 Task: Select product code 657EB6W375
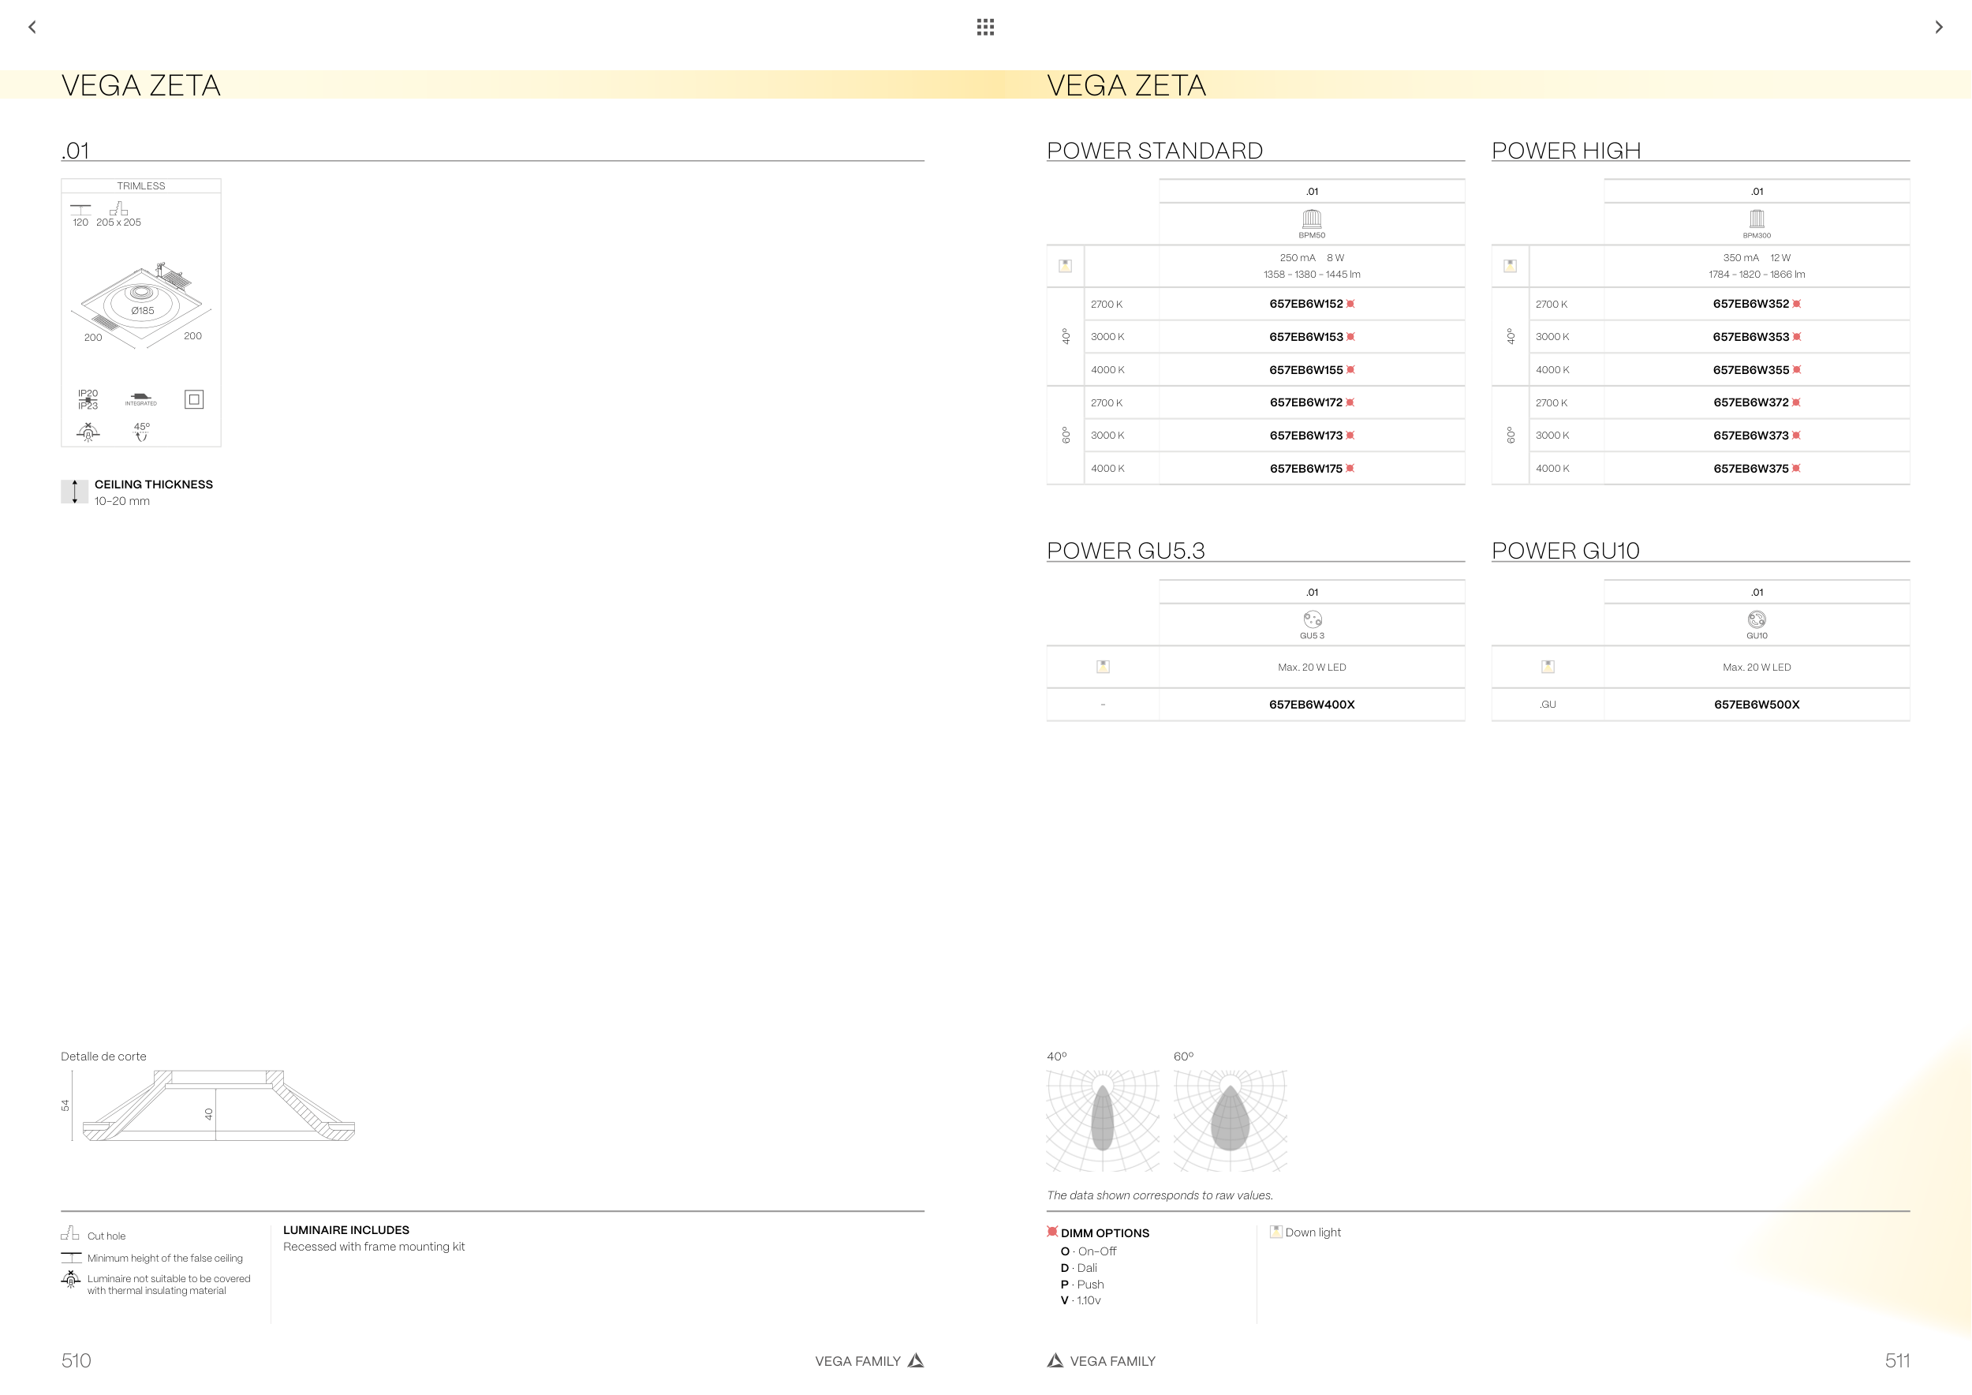point(1750,469)
